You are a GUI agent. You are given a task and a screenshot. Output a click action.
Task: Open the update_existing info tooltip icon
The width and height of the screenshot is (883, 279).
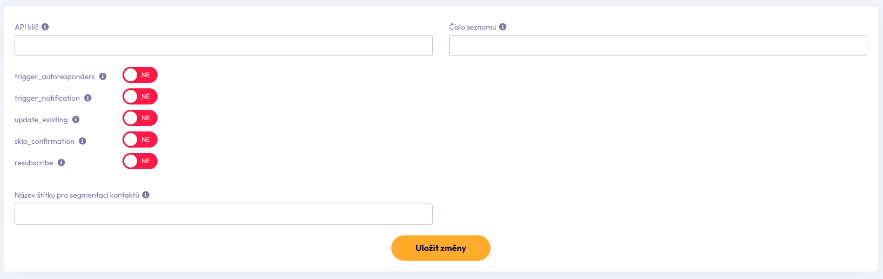(76, 120)
